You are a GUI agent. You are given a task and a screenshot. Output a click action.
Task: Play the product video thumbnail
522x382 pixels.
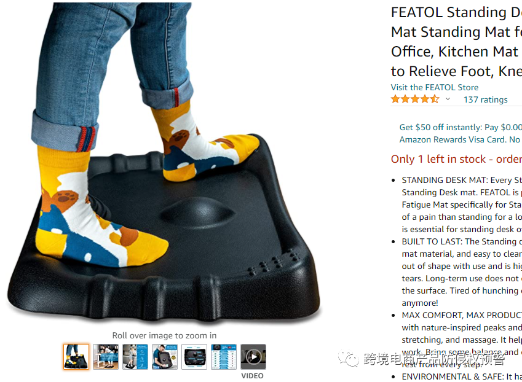(x=253, y=357)
